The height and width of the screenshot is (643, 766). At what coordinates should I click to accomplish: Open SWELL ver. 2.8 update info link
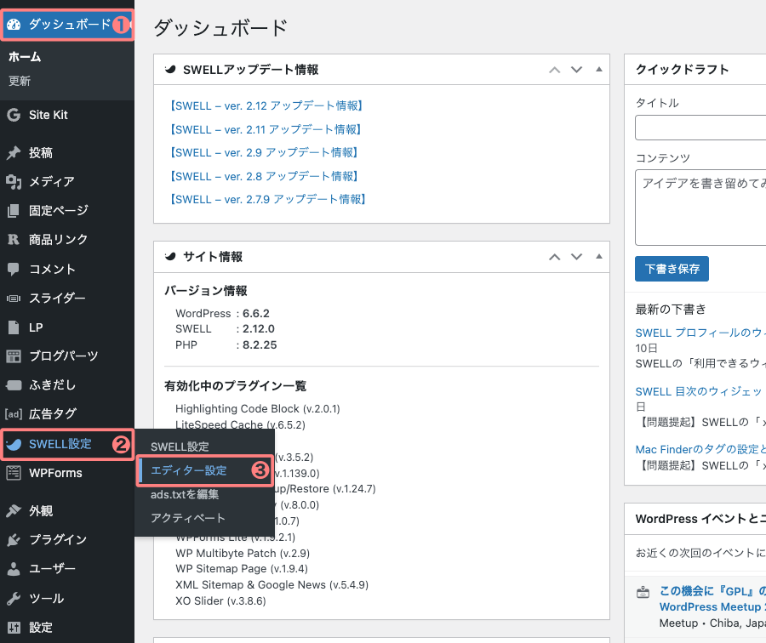(264, 176)
